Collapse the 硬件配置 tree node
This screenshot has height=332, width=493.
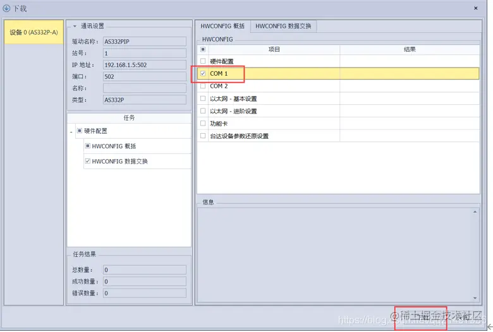click(x=71, y=132)
